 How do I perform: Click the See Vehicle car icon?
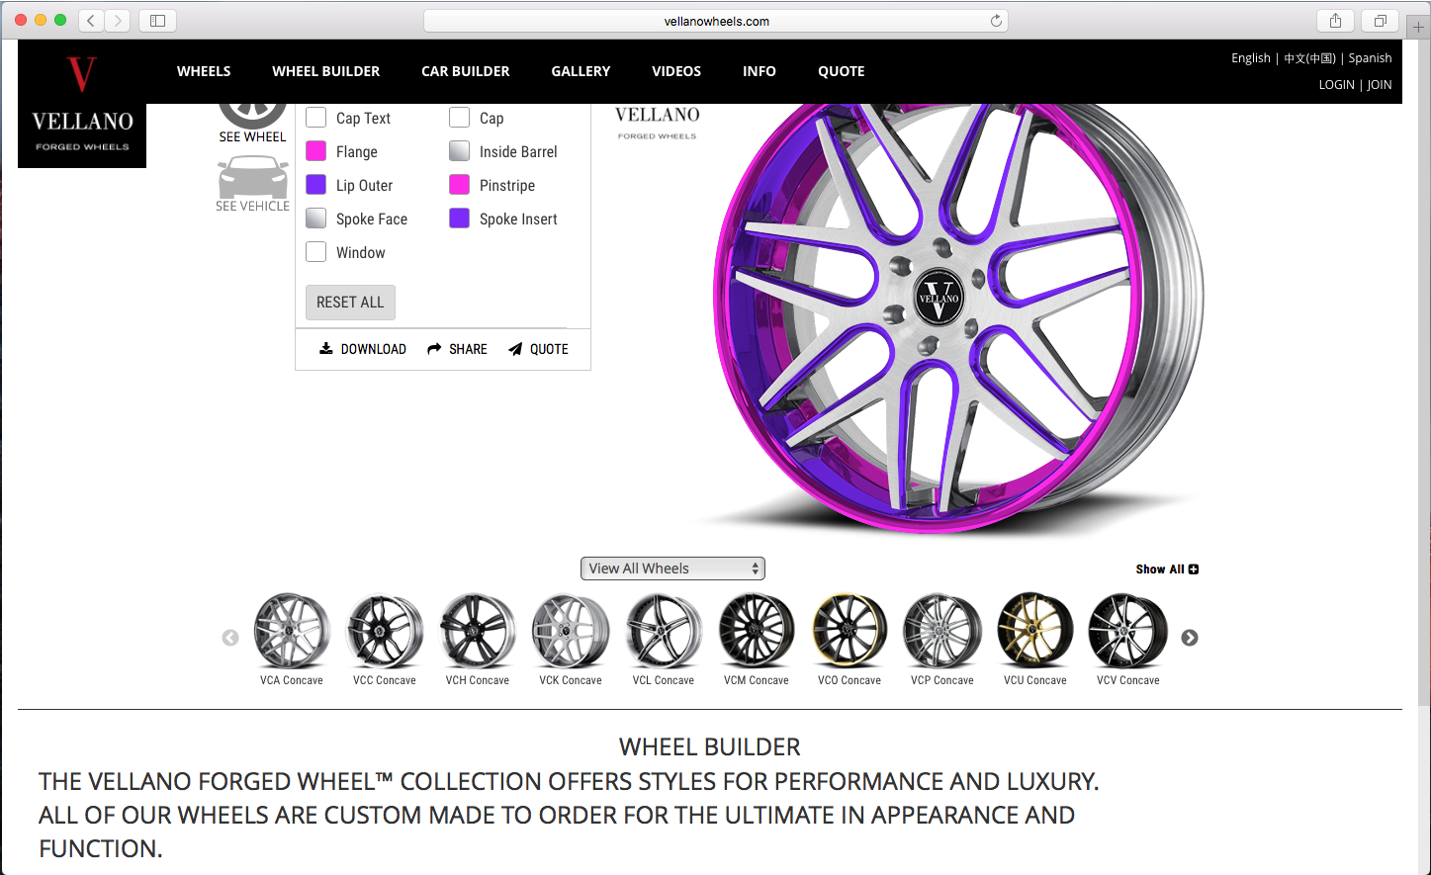253,176
